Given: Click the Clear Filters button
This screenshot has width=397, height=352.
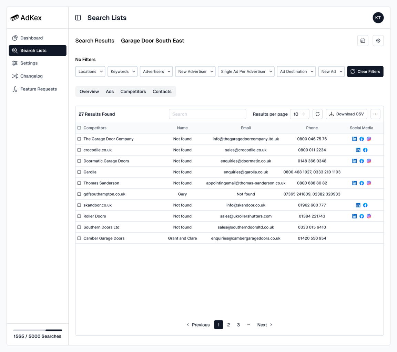Looking at the screenshot, I should 365,71.
